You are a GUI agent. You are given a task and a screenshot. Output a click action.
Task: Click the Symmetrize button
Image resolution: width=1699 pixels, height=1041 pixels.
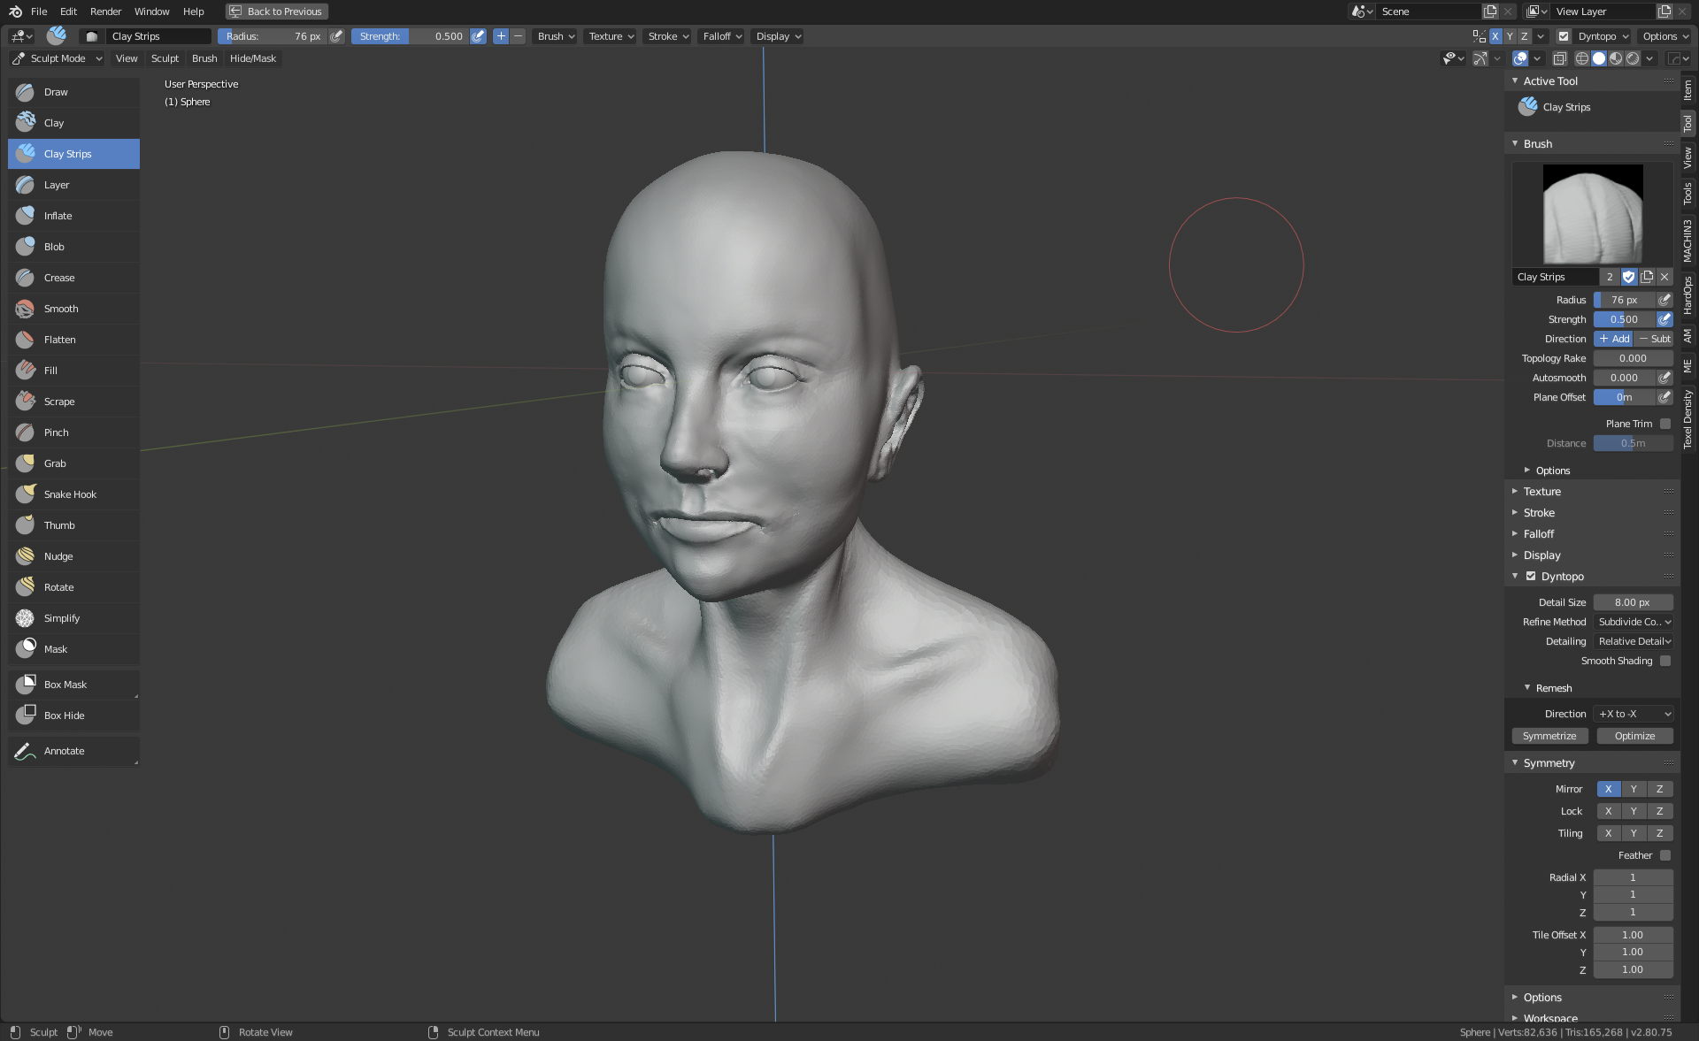[1549, 736]
